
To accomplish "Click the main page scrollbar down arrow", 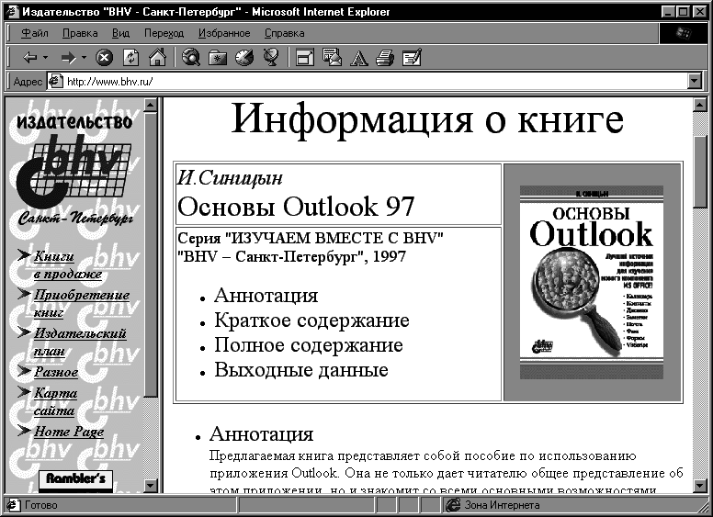I will [x=700, y=486].
